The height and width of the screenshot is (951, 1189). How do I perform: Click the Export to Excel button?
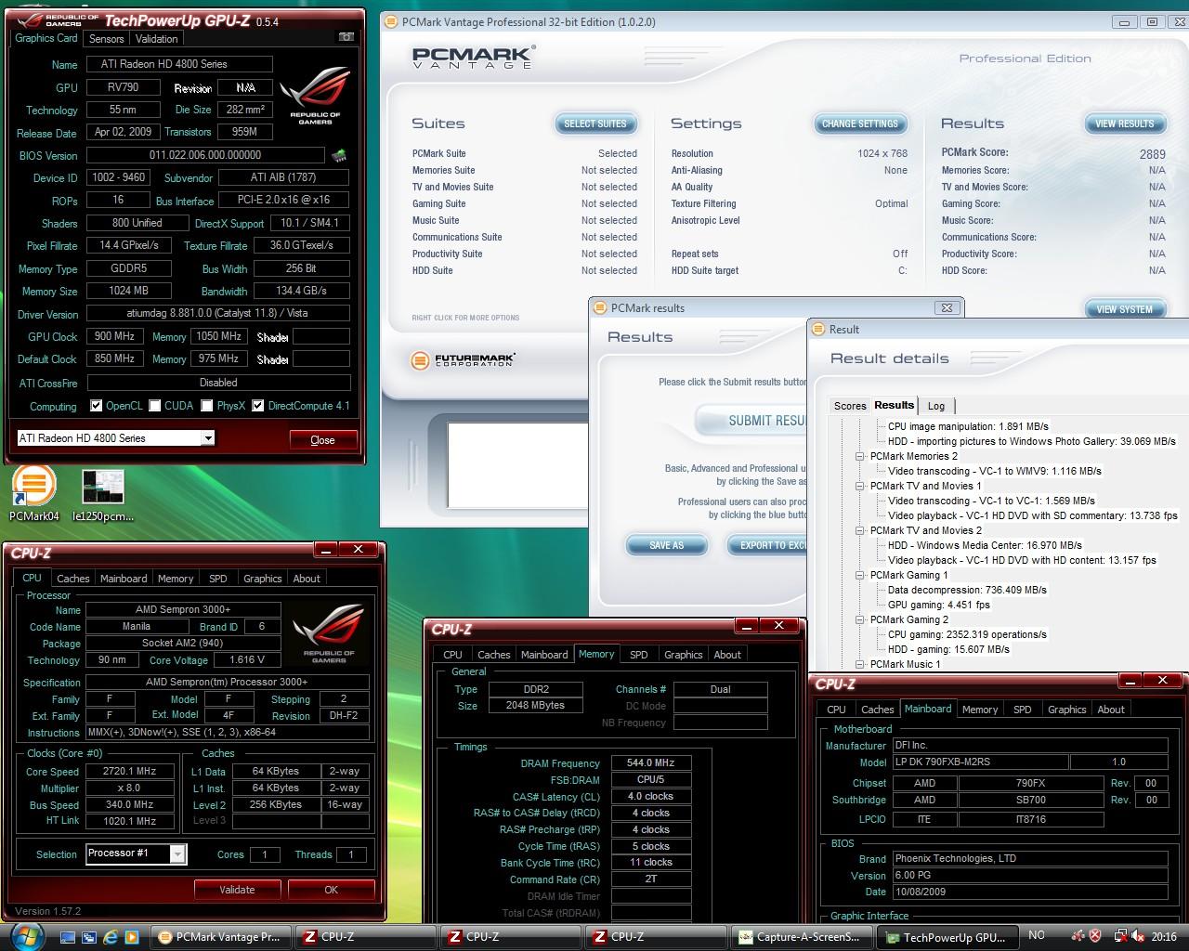[768, 545]
